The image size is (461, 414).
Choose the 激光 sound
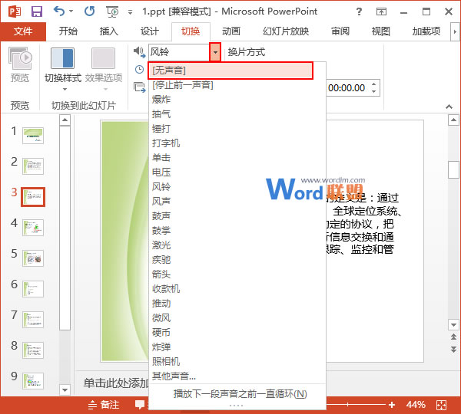click(x=237, y=245)
